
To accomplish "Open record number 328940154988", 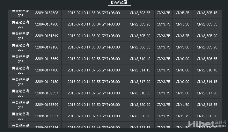I will click(47, 24).
